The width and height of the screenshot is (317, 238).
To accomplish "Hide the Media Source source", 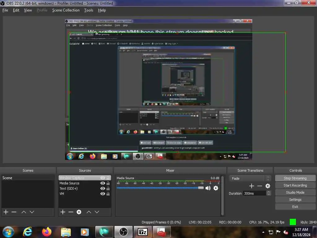I will (x=103, y=183).
